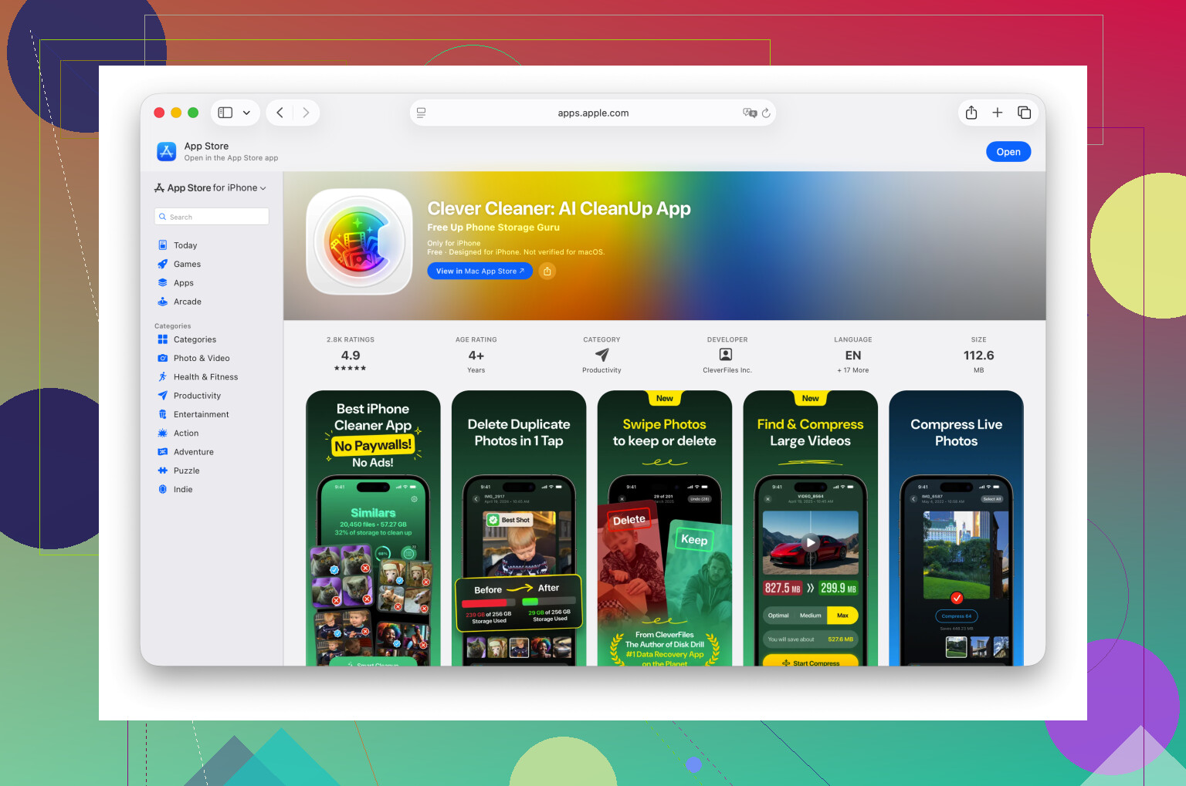
Task: Open the Apps section
Action: click(x=184, y=283)
